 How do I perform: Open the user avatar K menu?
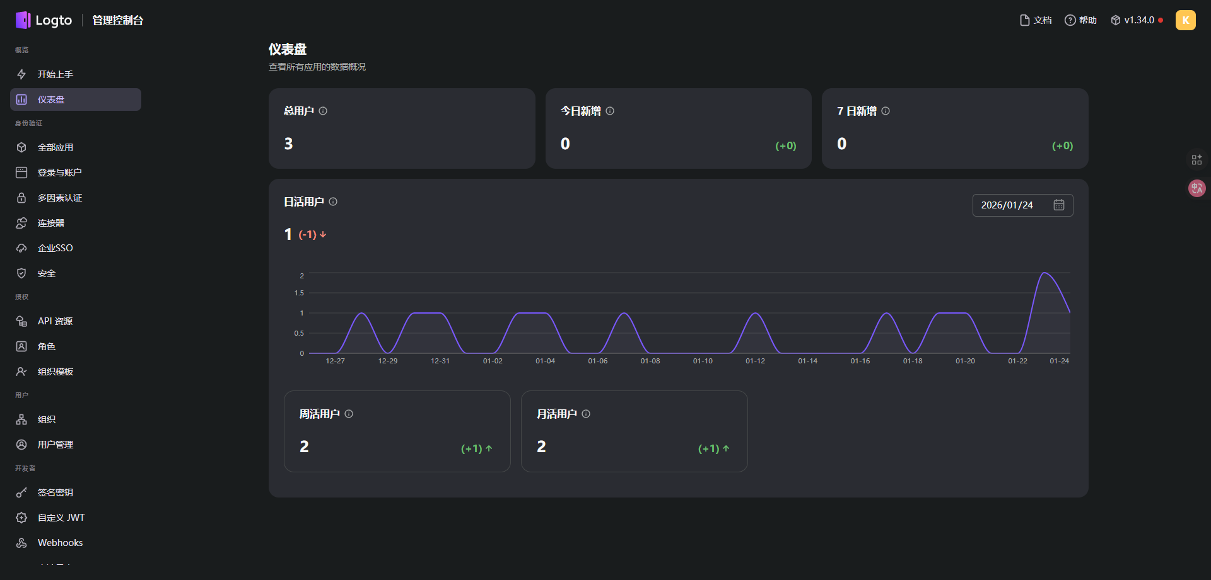coord(1185,20)
